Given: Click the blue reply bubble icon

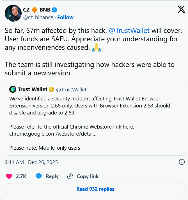Looking at the screenshot, I should [x=39, y=176].
